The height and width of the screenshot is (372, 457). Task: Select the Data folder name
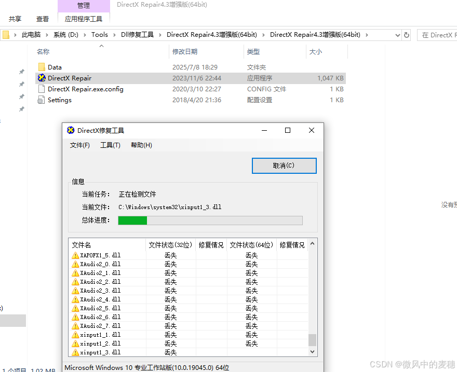pyautogui.click(x=55, y=67)
